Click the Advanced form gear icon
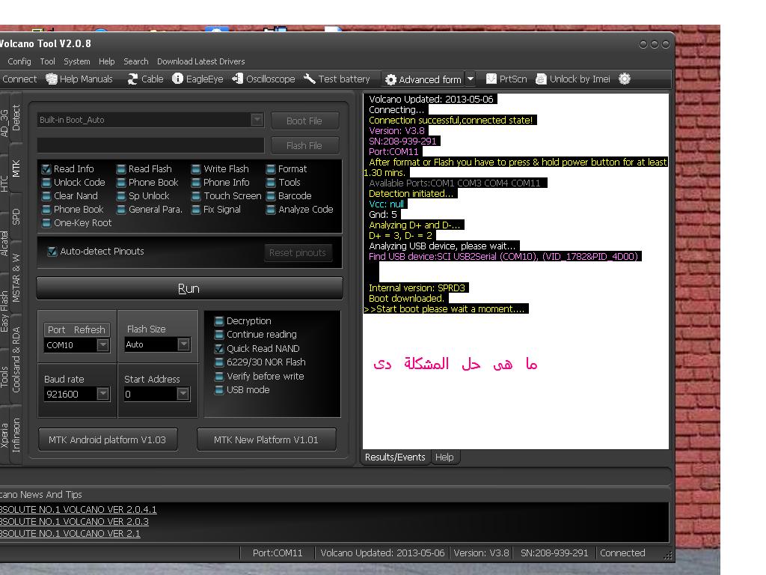Image resolution: width=766 pixels, height=575 pixels. (x=390, y=79)
